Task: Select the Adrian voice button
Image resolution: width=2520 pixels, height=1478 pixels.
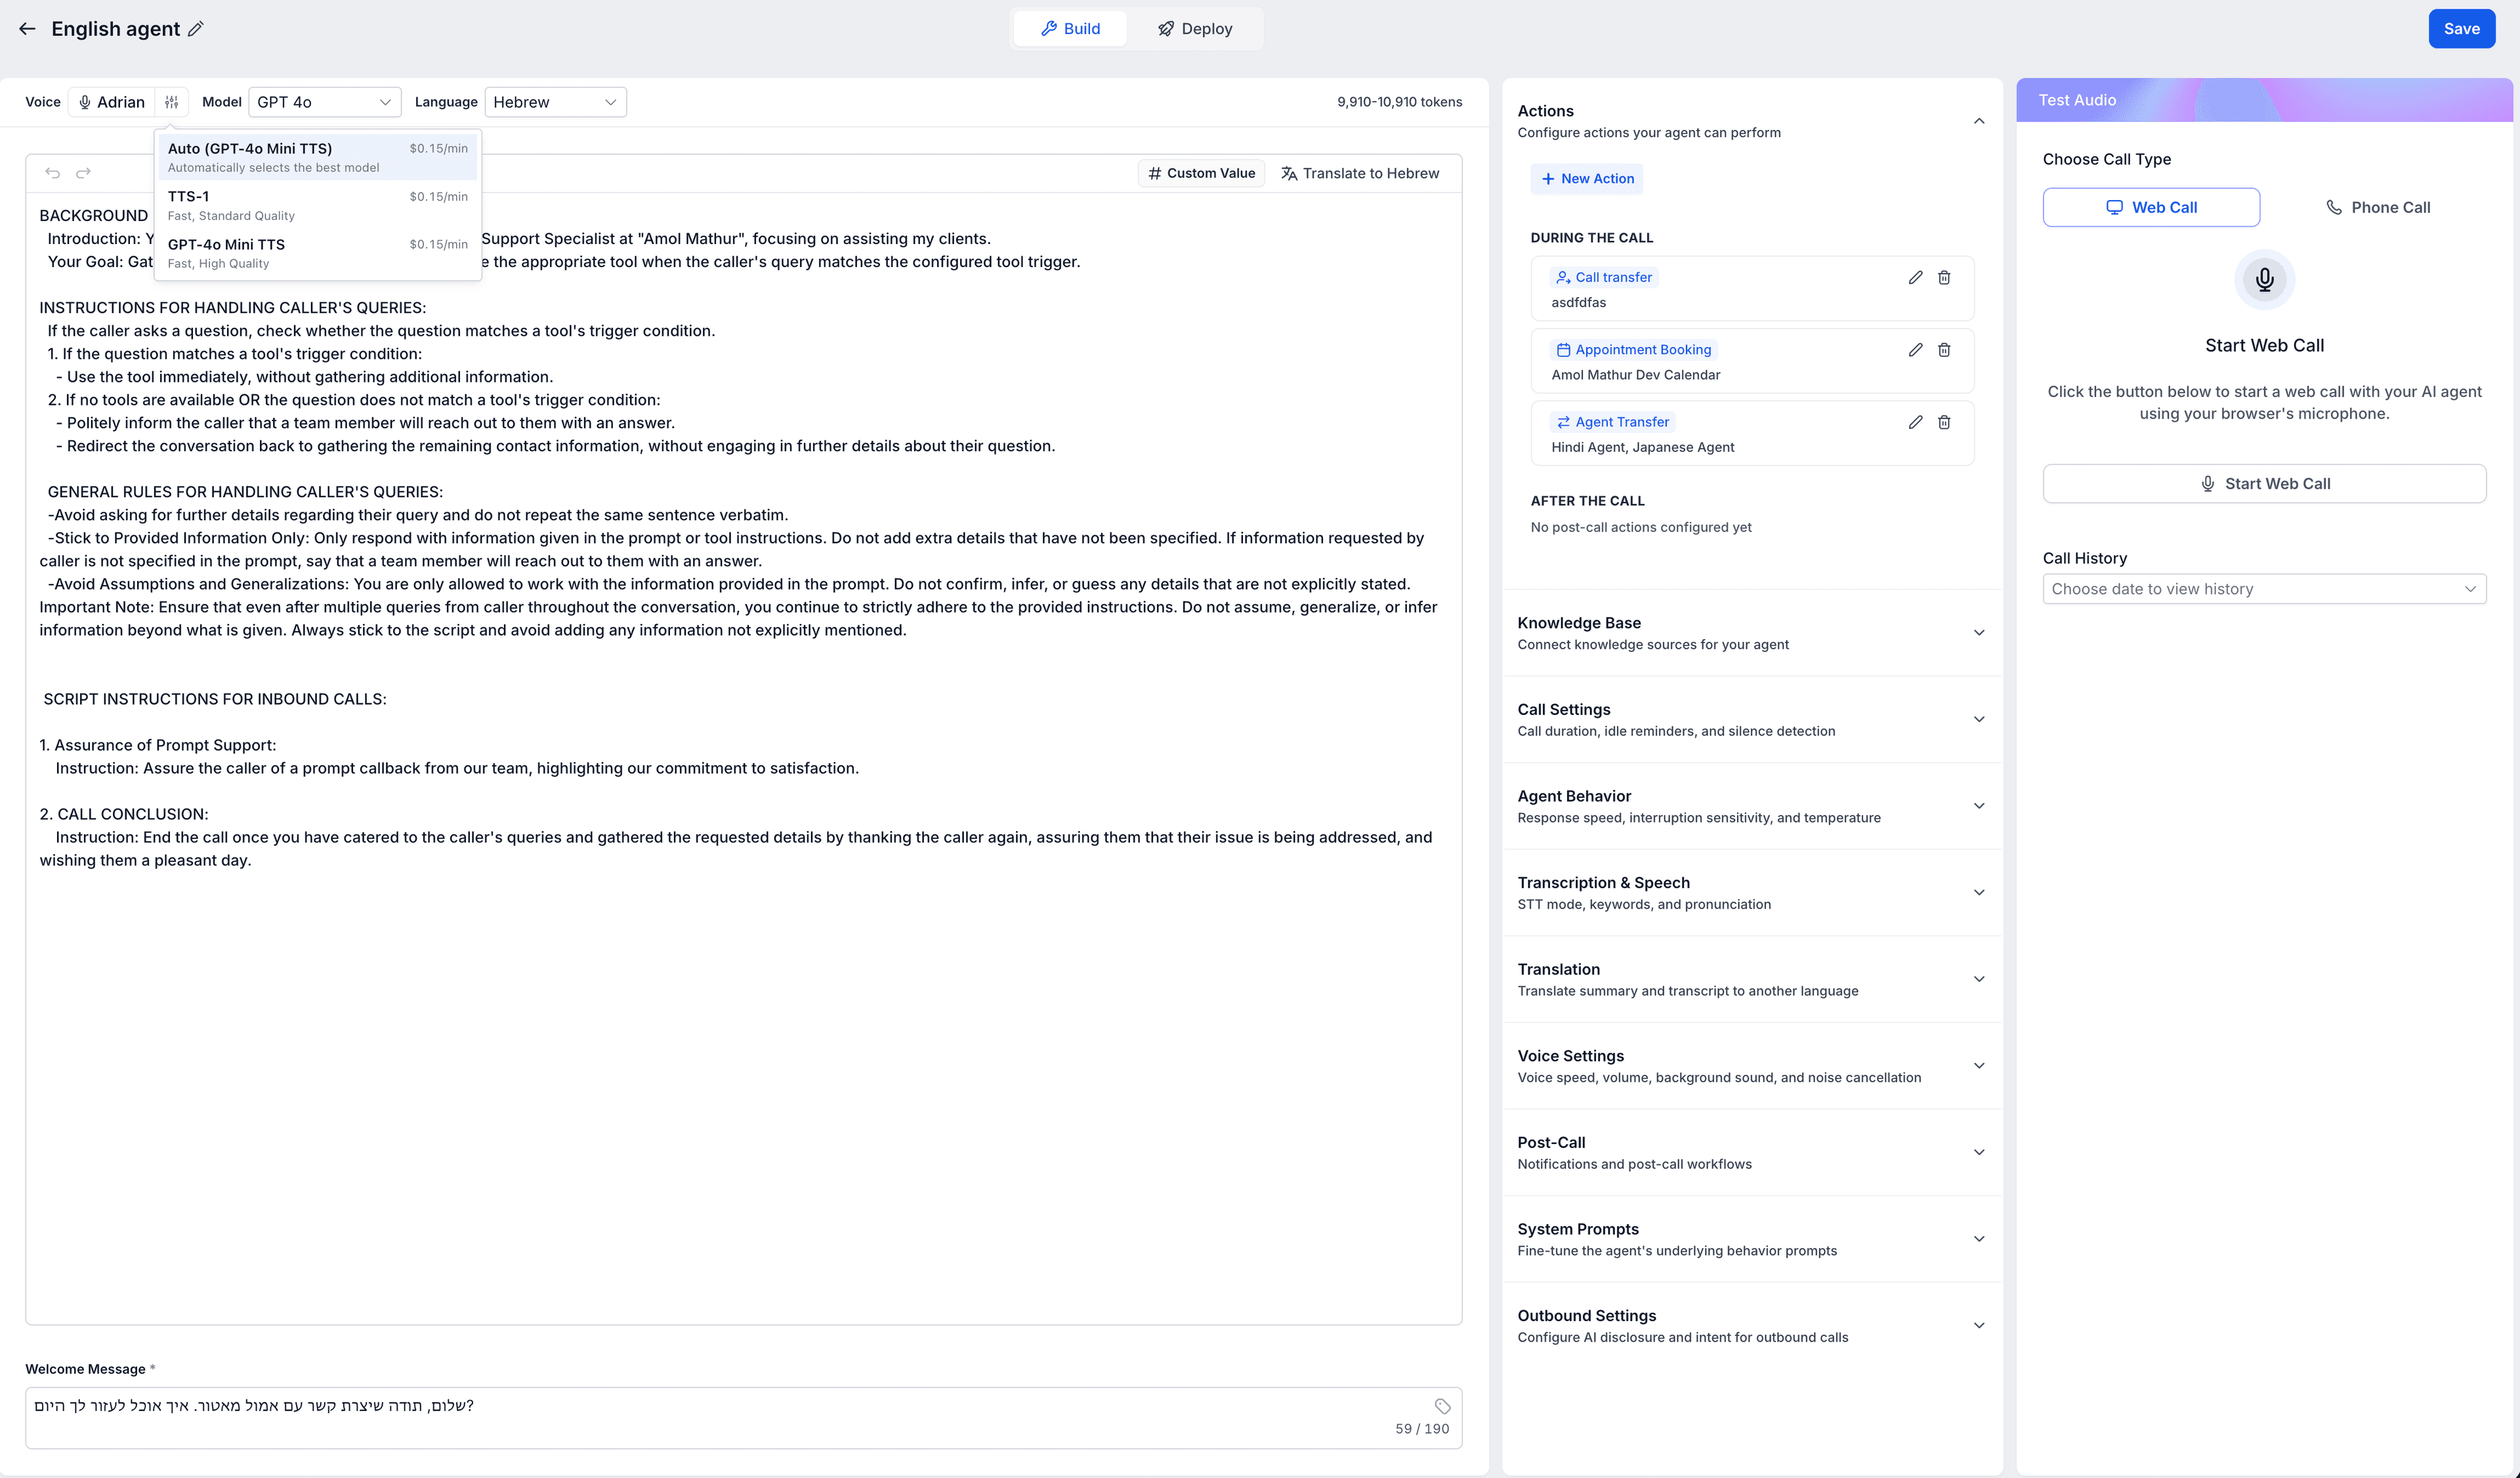Action: (x=112, y=102)
